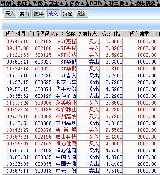Switch to the 北证 market tab

pyautogui.click(x=22, y=3)
